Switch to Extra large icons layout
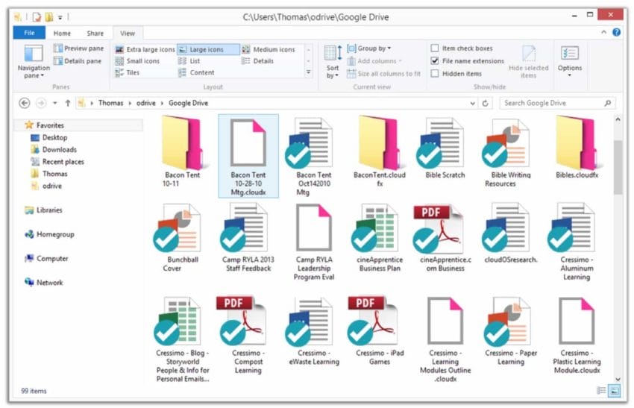The height and width of the screenshot is (408, 634). (x=145, y=49)
